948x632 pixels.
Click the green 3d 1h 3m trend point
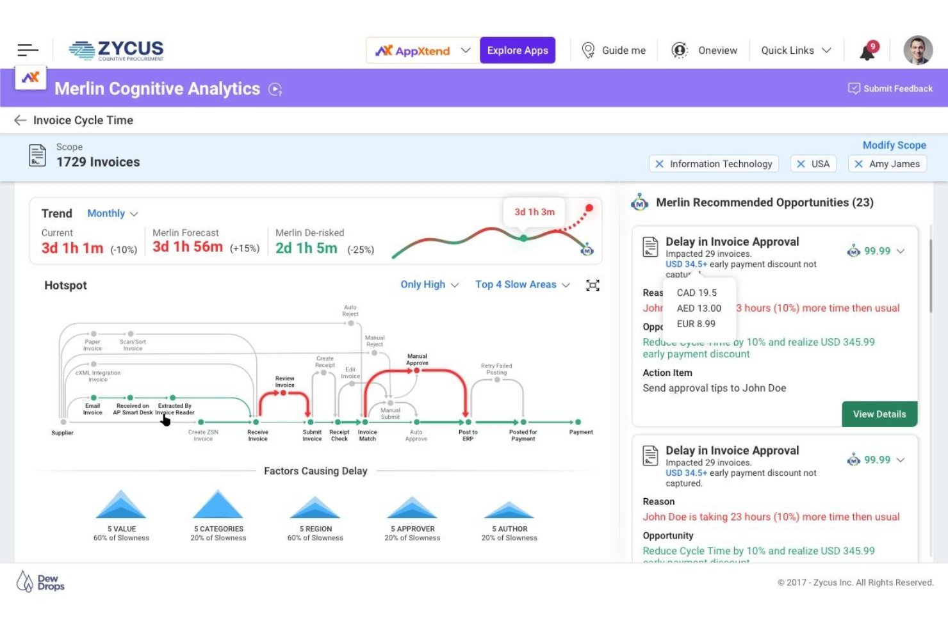(524, 238)
